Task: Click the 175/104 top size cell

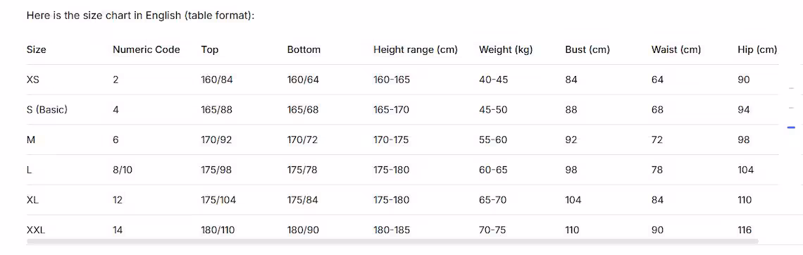Action: point(218,199)
